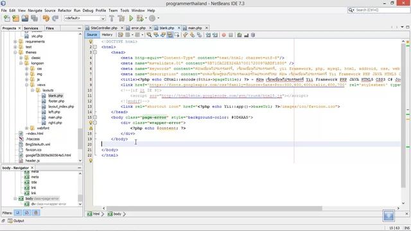Close the blank.php tab
411x231 pixels.
pos(179,28)
